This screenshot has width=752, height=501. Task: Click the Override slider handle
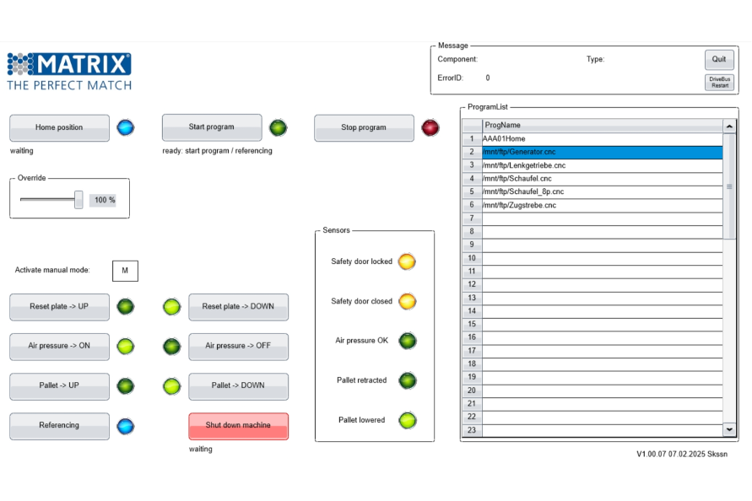(78, 200)
